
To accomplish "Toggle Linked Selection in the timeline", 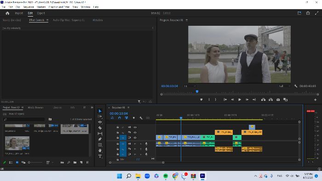I will click(126, 118).
